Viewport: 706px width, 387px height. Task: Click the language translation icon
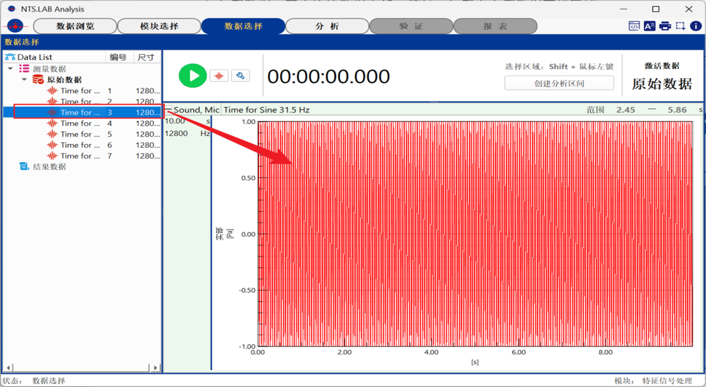[649, 26]
